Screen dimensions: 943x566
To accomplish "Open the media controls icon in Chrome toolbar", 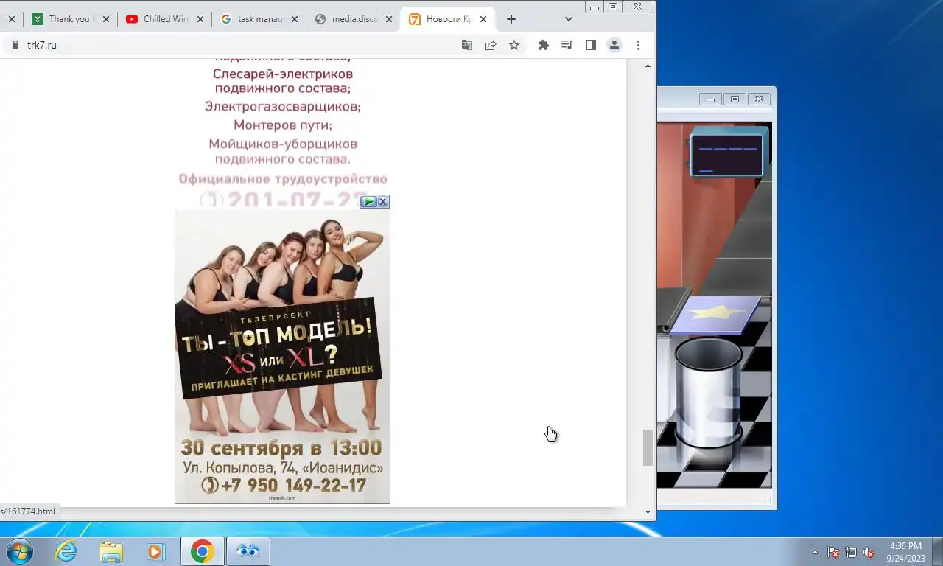I will click(x=567, y=45).
